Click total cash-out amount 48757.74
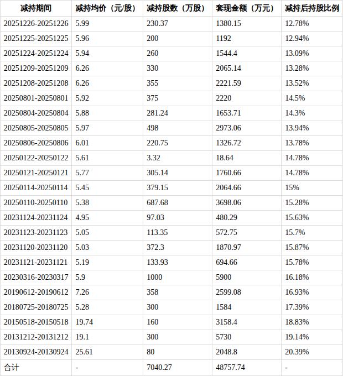The image size is (343, 376). [x=231, y=367]
